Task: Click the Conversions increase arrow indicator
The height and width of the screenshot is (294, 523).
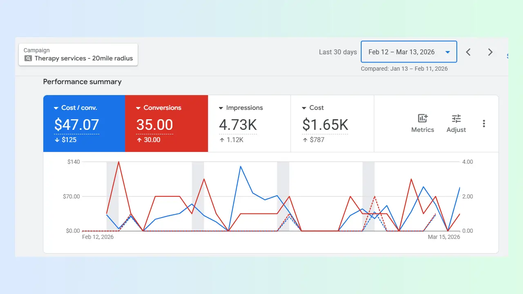Action: point(139,140)
